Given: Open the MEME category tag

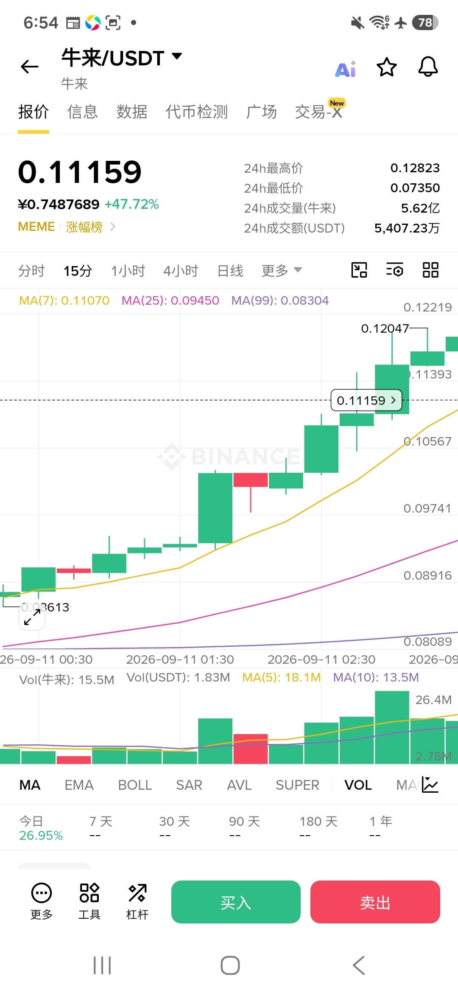Looking at the screenshot, I should tap(36, 227).
